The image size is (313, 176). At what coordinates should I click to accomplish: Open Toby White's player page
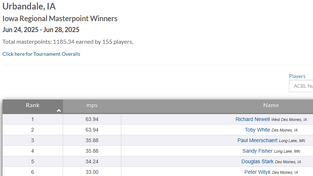[257, 130]
